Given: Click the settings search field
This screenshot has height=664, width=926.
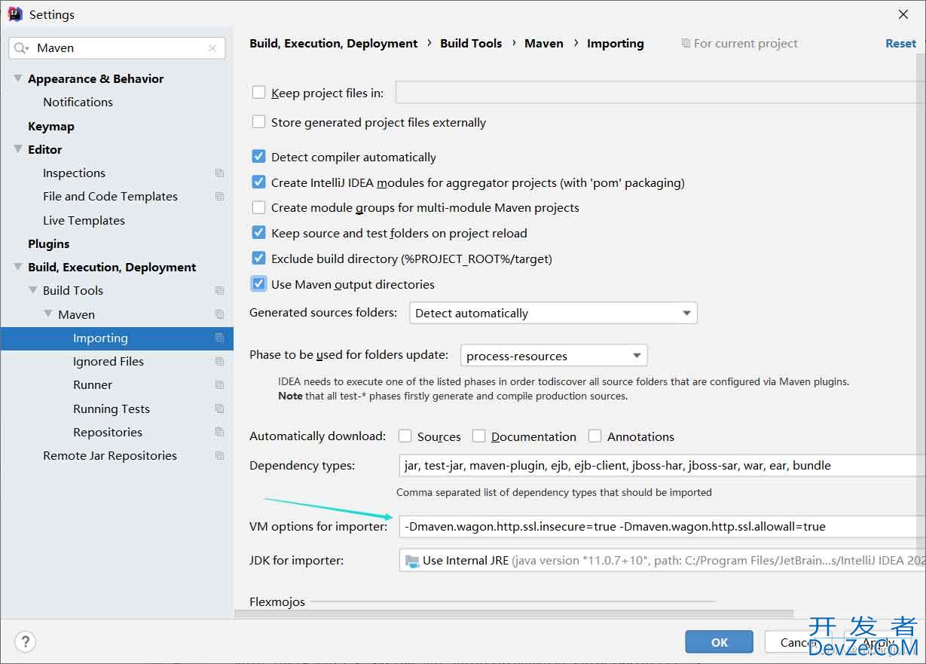Looking at the screenshot, I should [118, 47].
